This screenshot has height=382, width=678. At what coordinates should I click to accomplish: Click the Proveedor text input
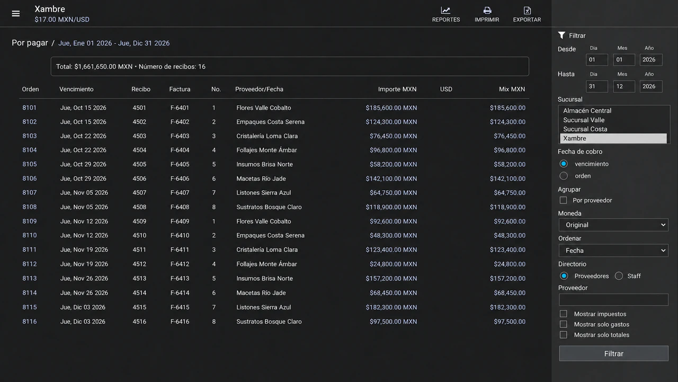click(x=613, y=300)
